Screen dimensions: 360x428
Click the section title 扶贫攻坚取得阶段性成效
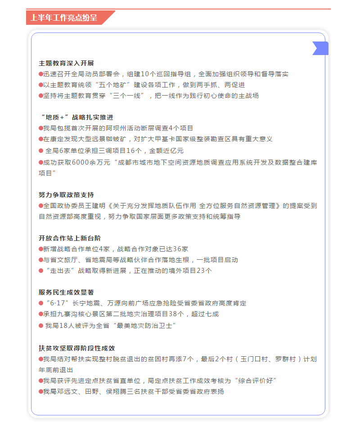77,348
